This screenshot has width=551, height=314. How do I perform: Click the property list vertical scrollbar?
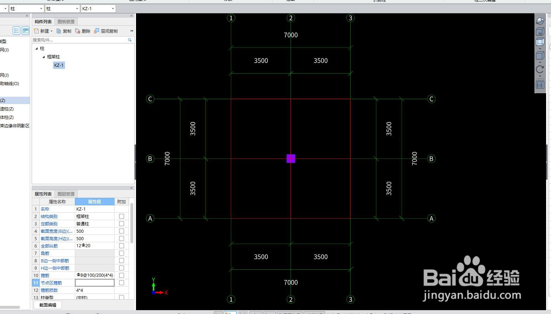pos(132,223)
